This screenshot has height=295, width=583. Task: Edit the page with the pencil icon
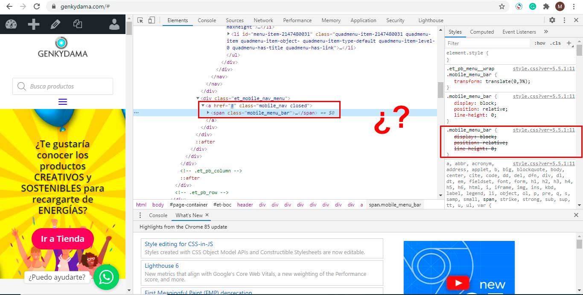(x=55, y=24)
